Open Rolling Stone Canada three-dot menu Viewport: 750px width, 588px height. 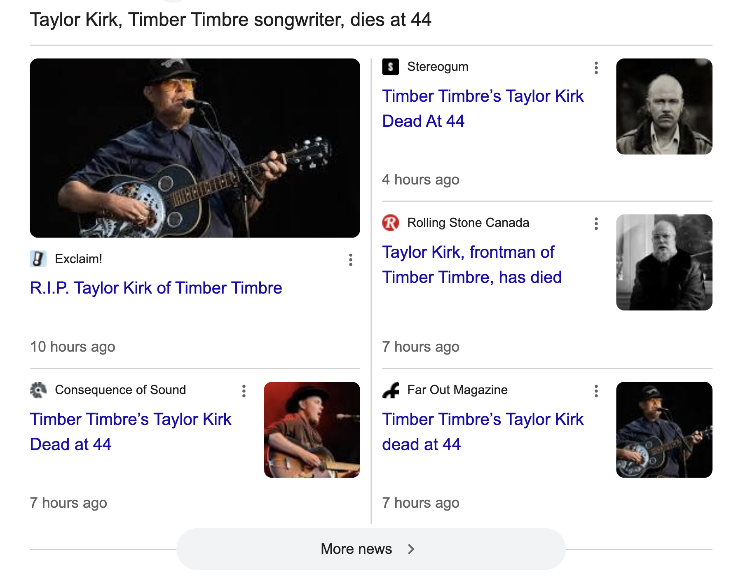596,224
